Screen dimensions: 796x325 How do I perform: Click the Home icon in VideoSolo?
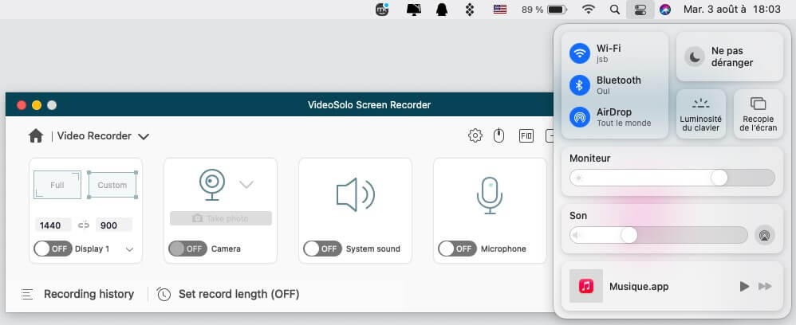[x=36, y=136]
